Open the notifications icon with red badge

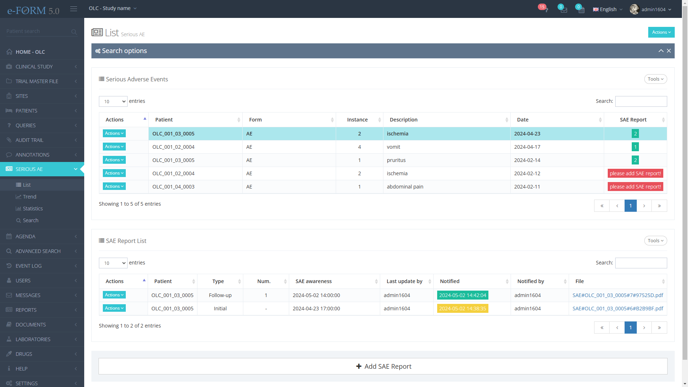pos(544,9)
